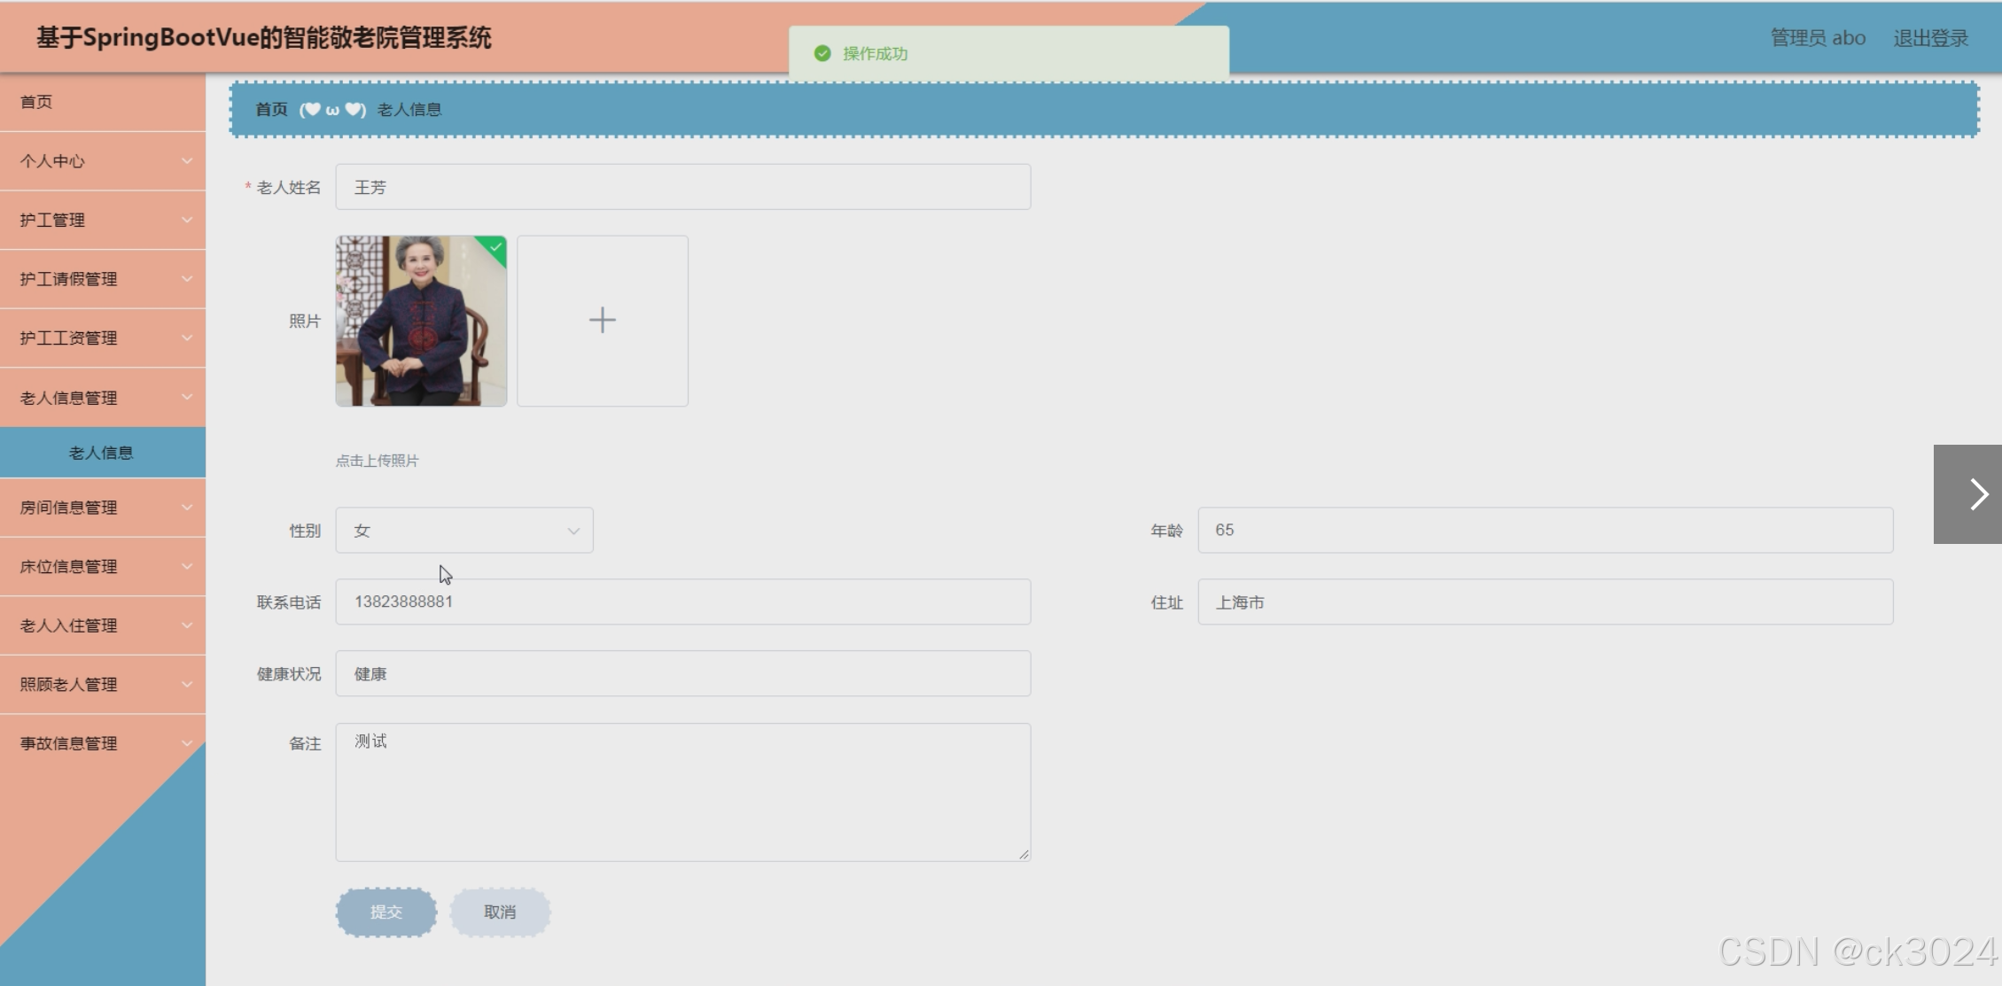Click the 取消 cancel button
Viewport: 2002px width, 986px height.
click(500, 912)
